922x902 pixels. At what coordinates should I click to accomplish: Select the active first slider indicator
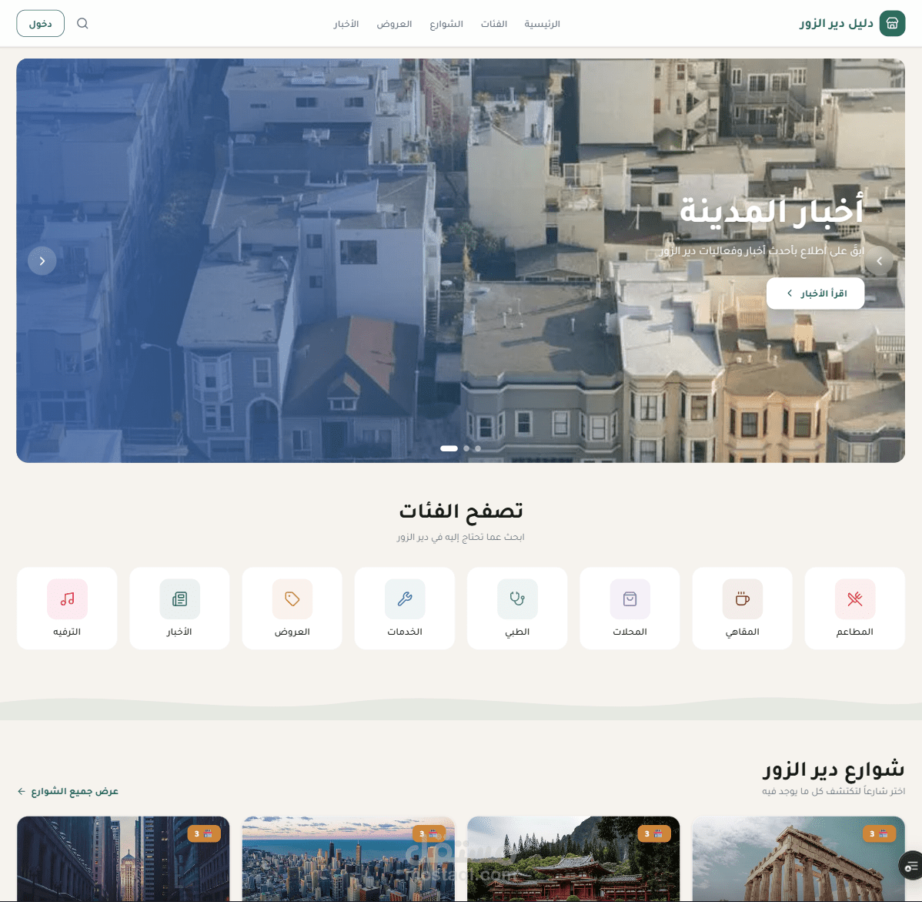[x=449, y=448]
